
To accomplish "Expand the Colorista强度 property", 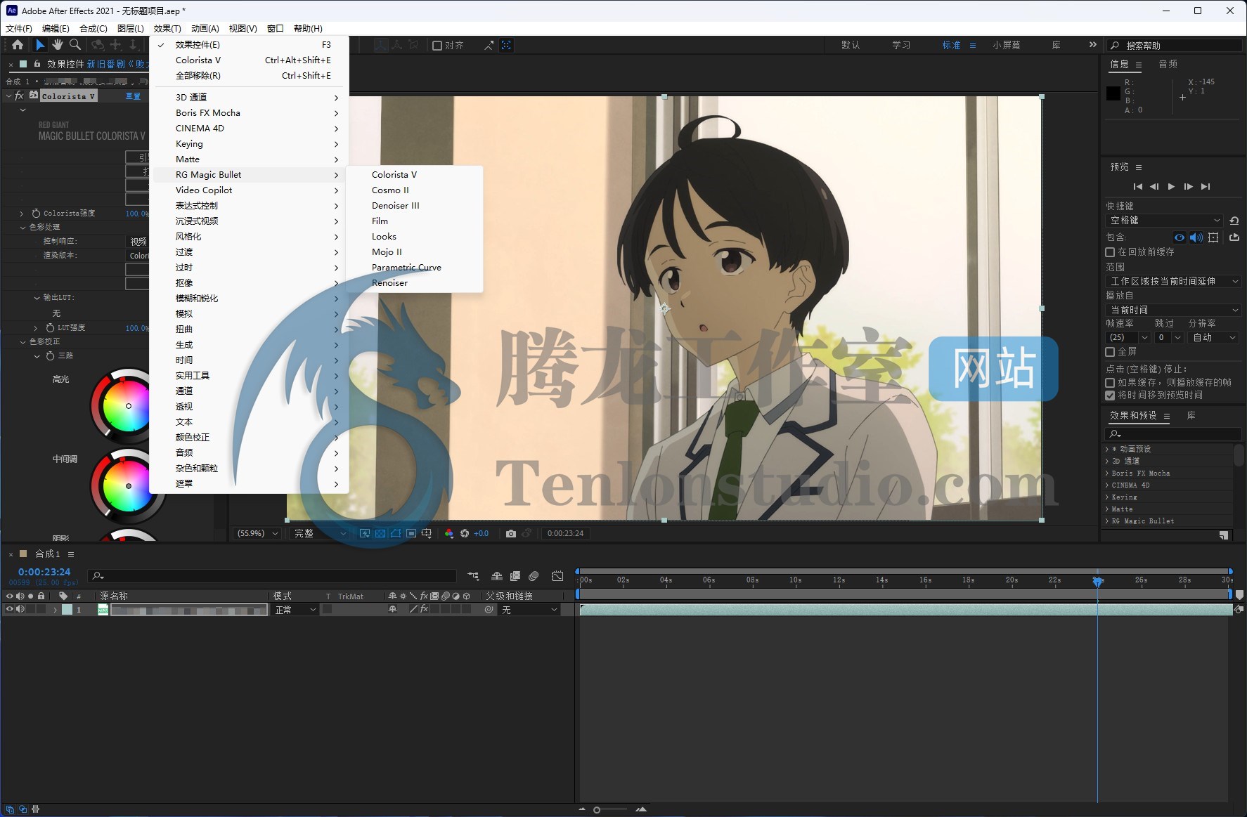I will coord(22,214).
